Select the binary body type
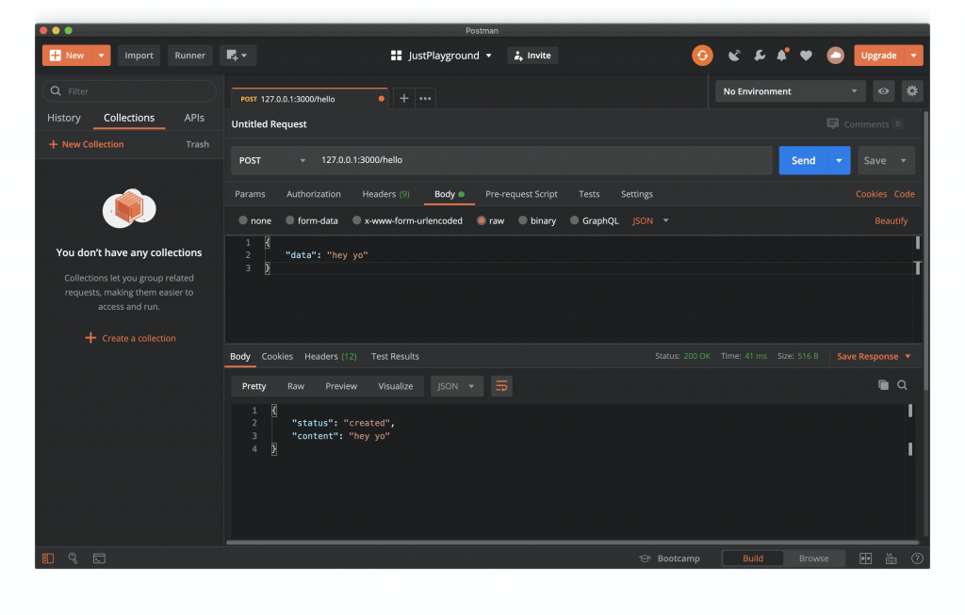The image size is (965, 615). click(x=522, y=220)
